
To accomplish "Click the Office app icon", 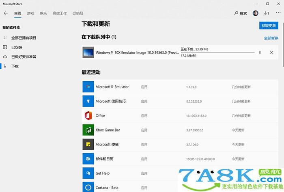I will (x=88, y=116).
